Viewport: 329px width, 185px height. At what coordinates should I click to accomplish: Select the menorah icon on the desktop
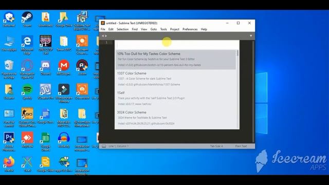pos(45,41)
